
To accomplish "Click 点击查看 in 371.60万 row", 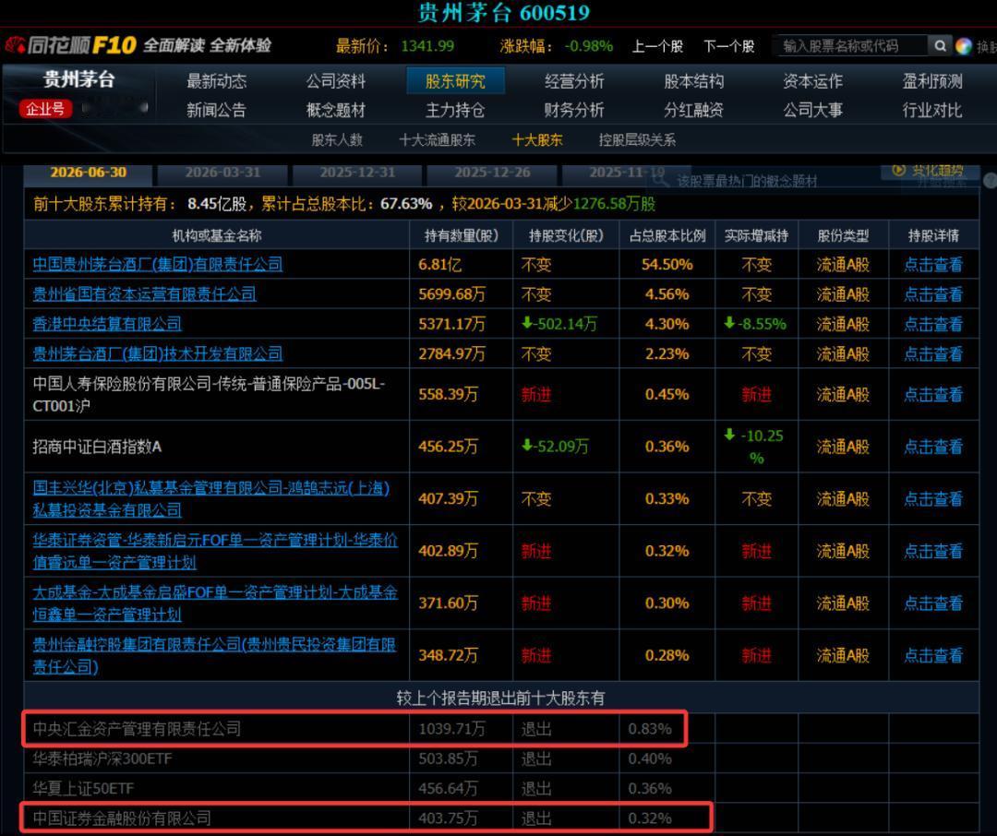I will 932,603.
